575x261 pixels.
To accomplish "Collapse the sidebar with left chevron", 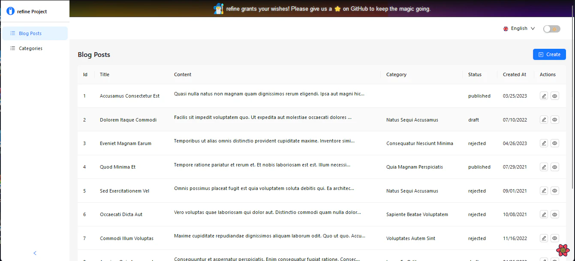I will (35, 253).
